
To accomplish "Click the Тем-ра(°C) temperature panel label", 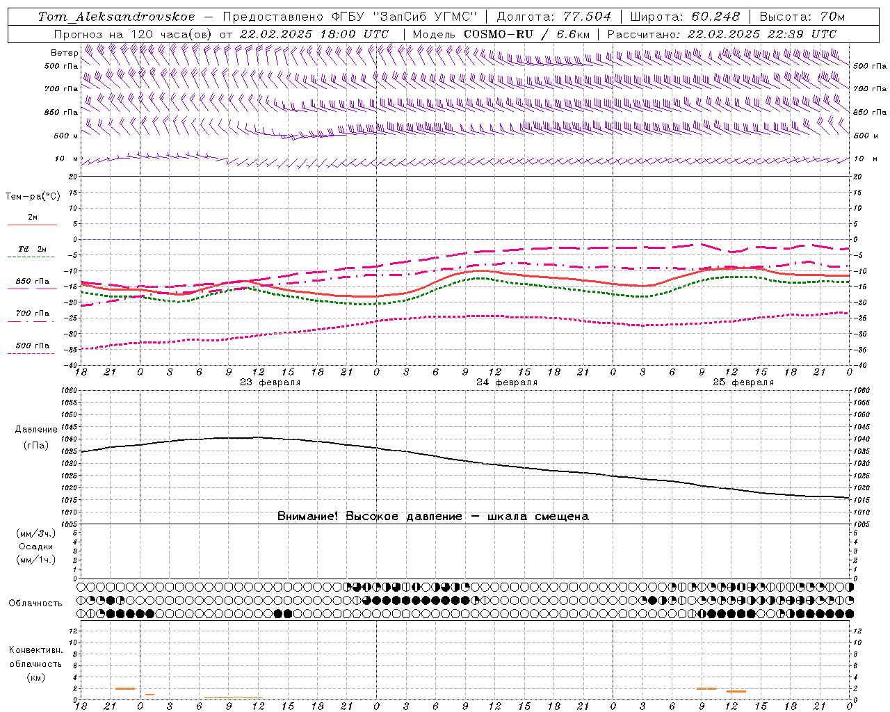I will click(33, 197).
